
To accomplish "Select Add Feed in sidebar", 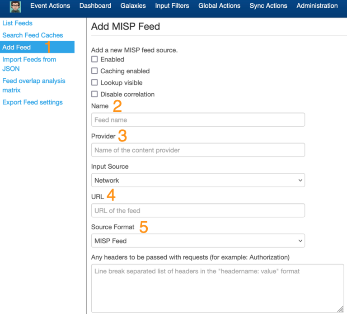I will [37, 47].
